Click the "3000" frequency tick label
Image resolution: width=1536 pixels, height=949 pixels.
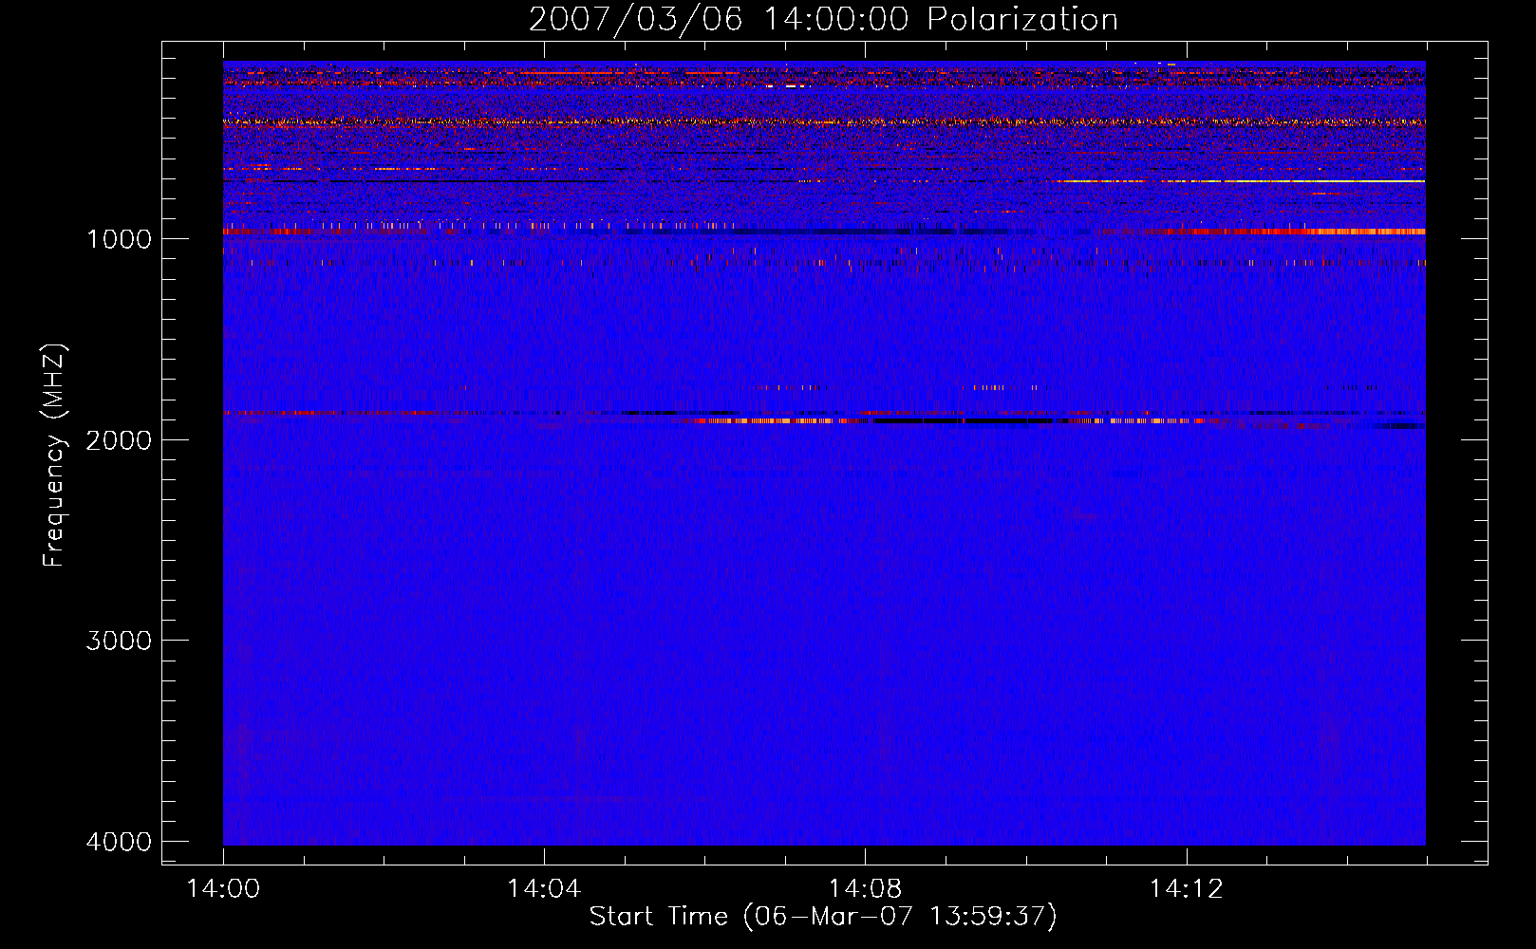(x=119, y=641)
